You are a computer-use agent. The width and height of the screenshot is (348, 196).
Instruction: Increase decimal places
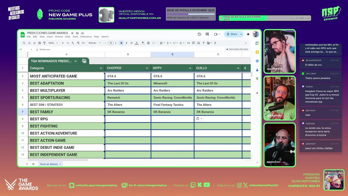click(x=78, y=43)
